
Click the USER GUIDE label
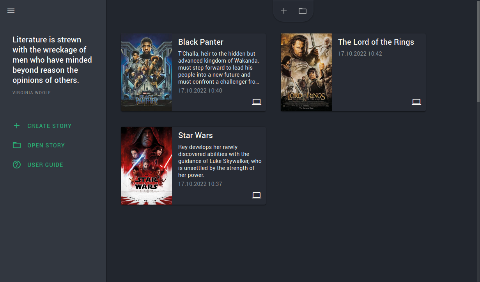45,165
